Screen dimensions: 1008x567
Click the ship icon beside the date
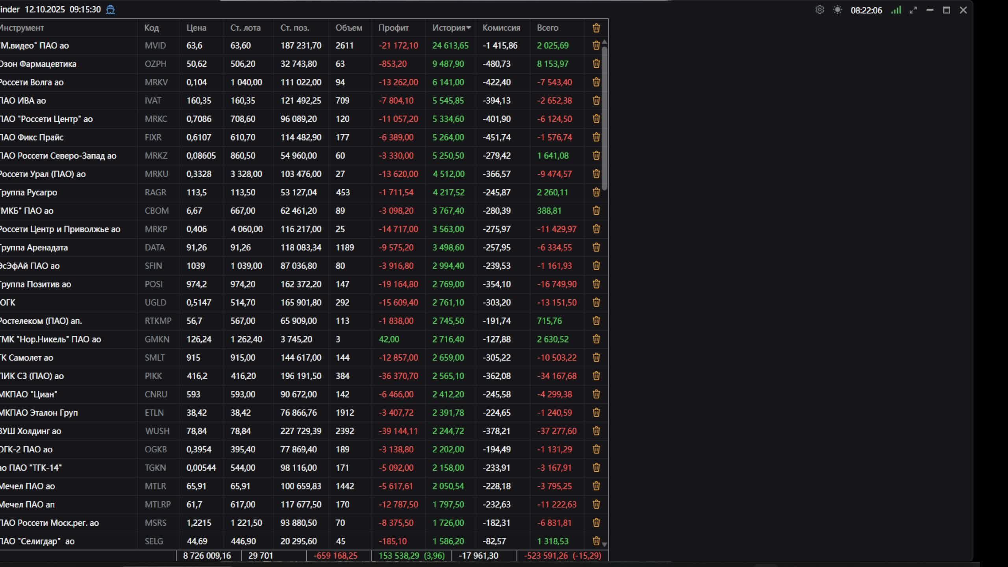111,9
